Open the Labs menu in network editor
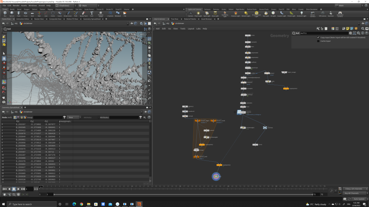The width and height of the screenshot is (369, 207). 198,28
